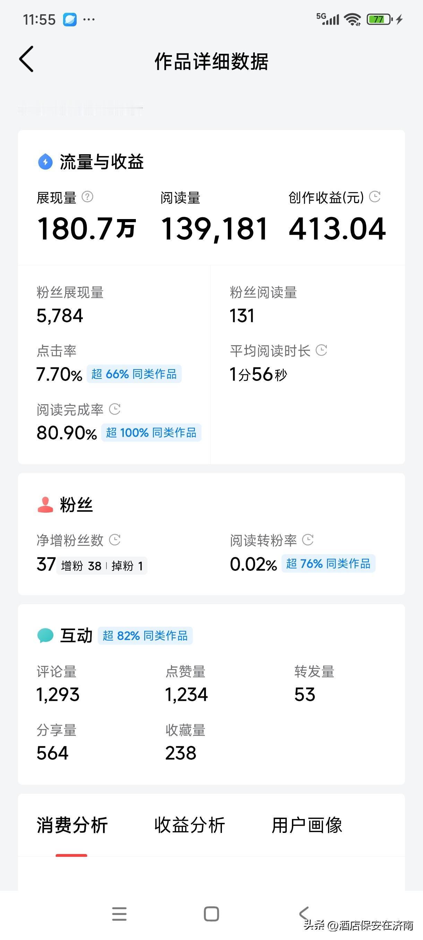Screen dimensions: 423x940
Task: Tap the clock icon beside 净增粉丝数
Action: click(x=115, y=540)
